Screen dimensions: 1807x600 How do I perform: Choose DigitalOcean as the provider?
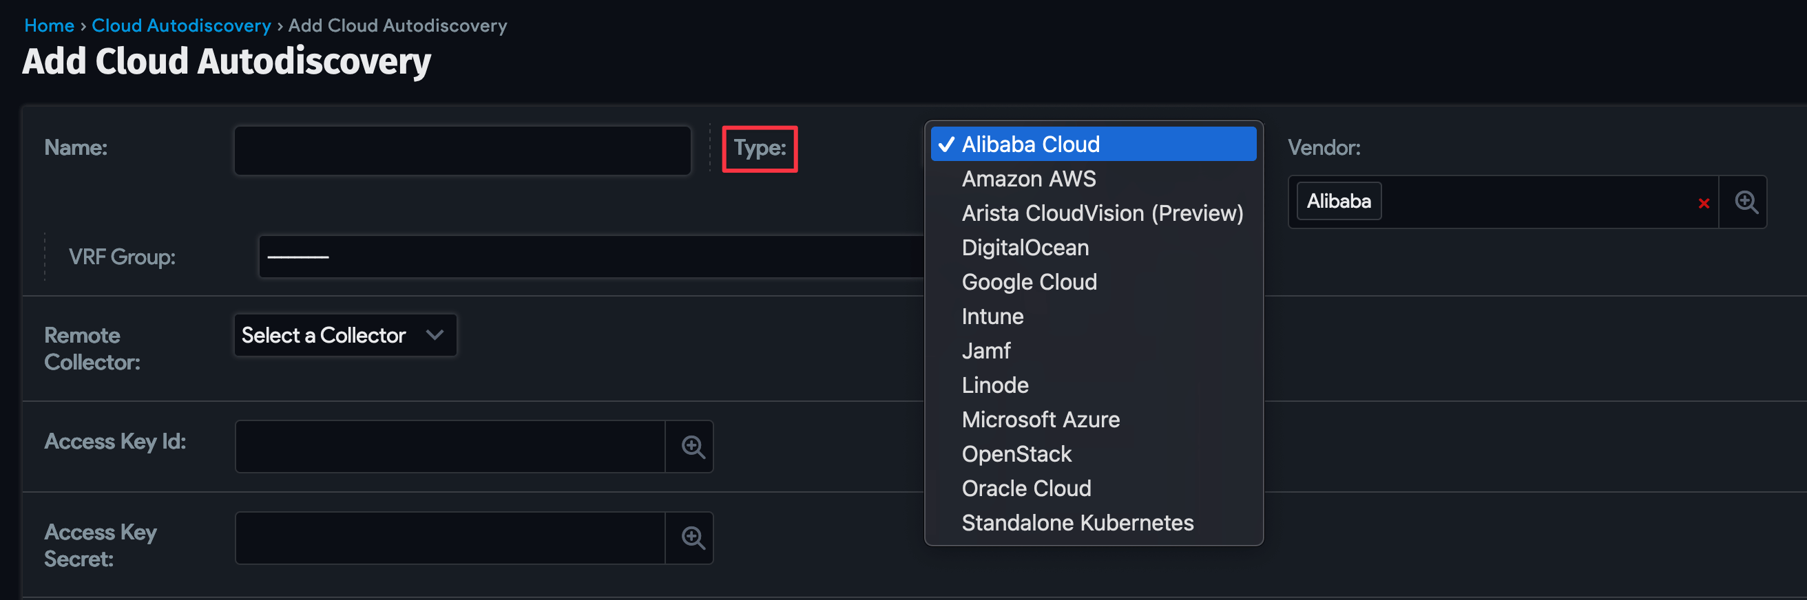(1025, 248)
